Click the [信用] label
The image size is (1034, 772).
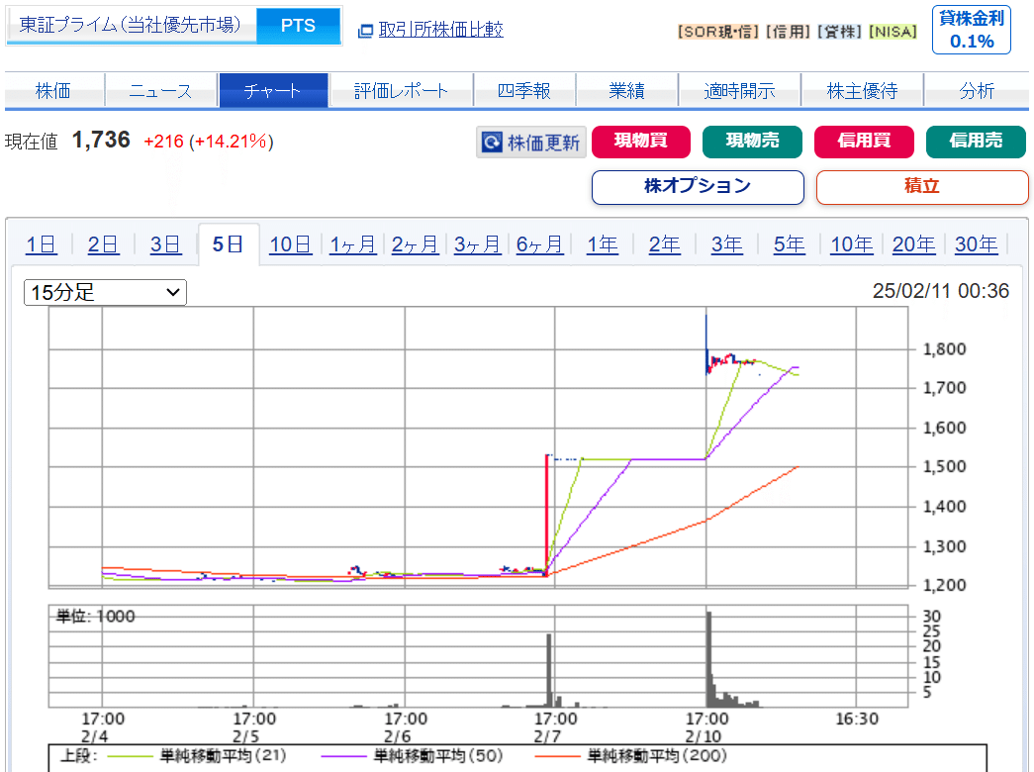click(x=788, y=32)
